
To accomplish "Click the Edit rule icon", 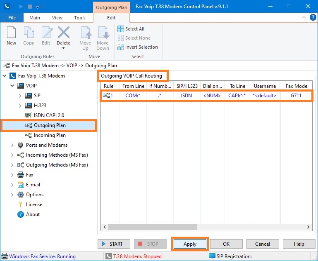I will pyautogui.click(x=46, y=32).
